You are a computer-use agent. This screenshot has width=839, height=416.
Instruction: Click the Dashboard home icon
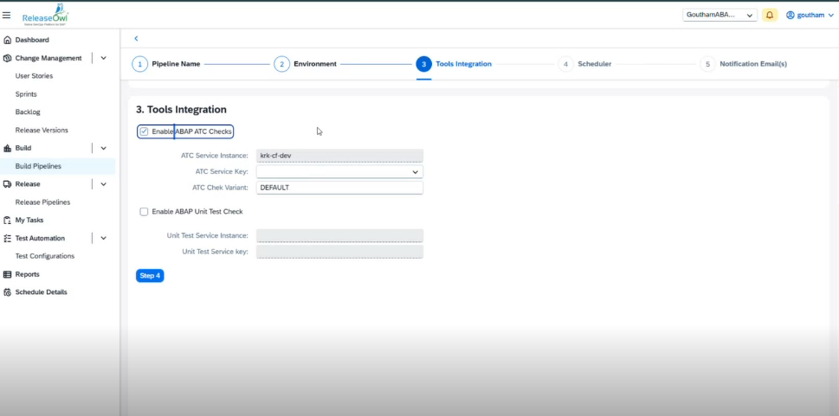pos(8,40)
